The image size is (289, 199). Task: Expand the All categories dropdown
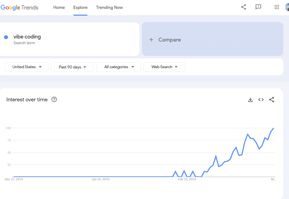point(119,67)
